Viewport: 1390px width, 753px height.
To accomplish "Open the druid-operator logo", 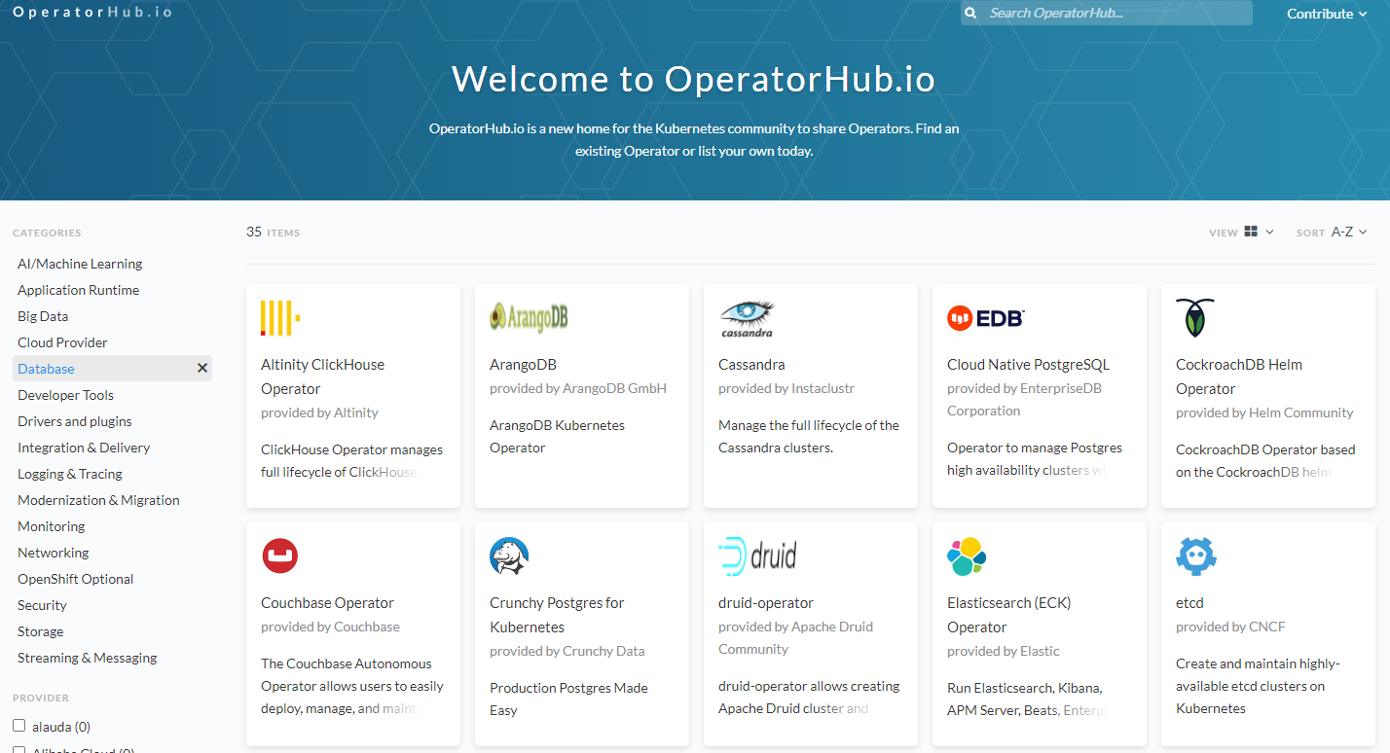I will click(x=757, y=556).
